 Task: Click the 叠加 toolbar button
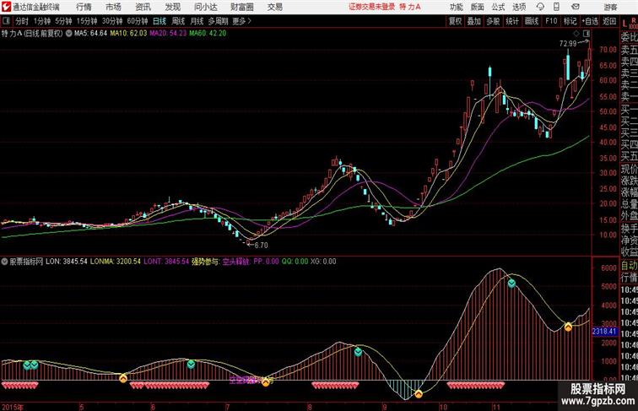(474, 21)
